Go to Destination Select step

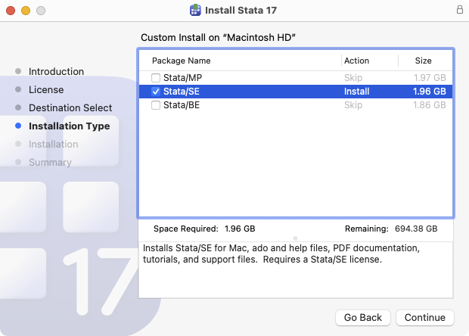point(70,107)
